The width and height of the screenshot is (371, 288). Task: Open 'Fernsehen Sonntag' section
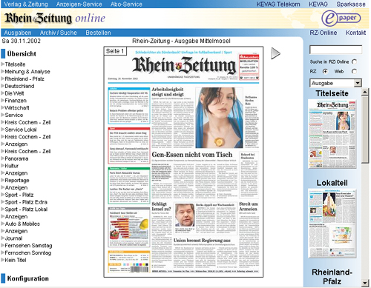pos(28,252)
